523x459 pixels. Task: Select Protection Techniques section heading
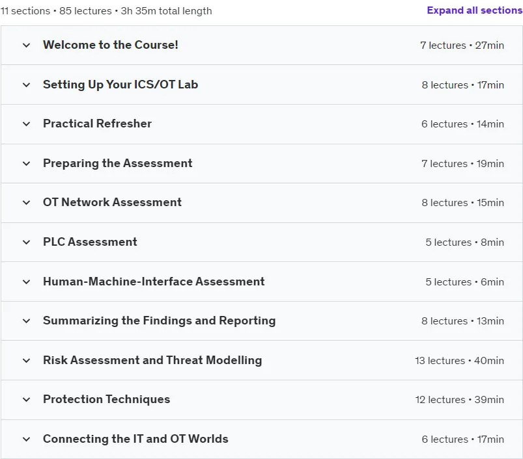pos(106,399)
